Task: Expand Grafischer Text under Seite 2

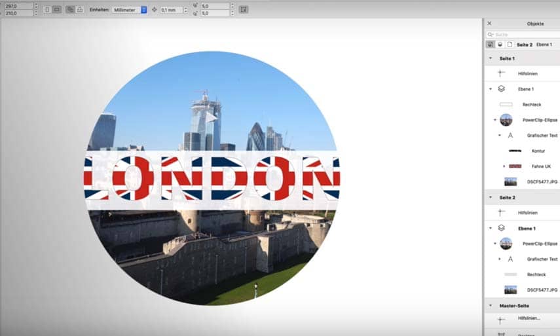Action: click(x=500, y=259)
